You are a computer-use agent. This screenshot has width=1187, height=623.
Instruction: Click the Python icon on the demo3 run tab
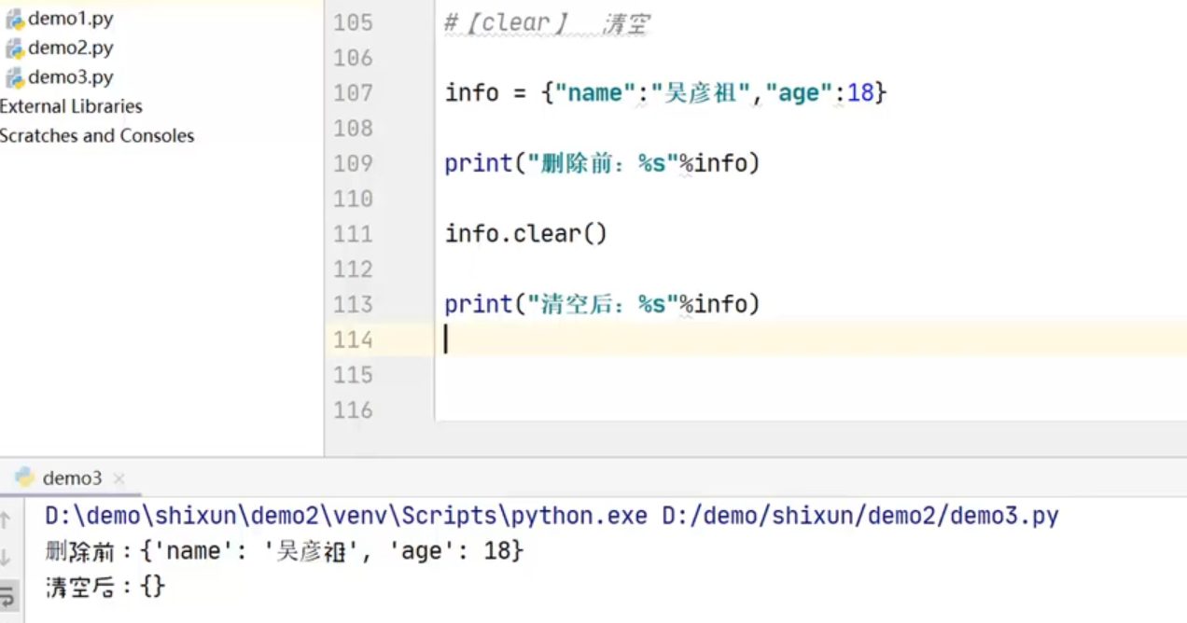tap(24, 478)
